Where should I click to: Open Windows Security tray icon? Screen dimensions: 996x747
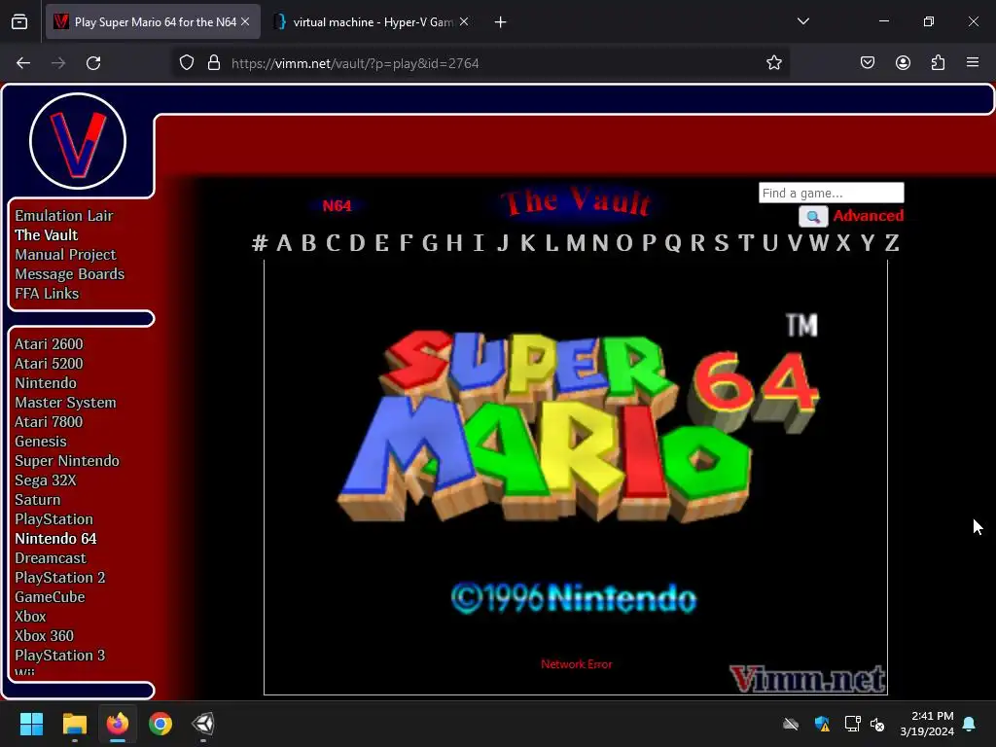(x=822, y=724)
